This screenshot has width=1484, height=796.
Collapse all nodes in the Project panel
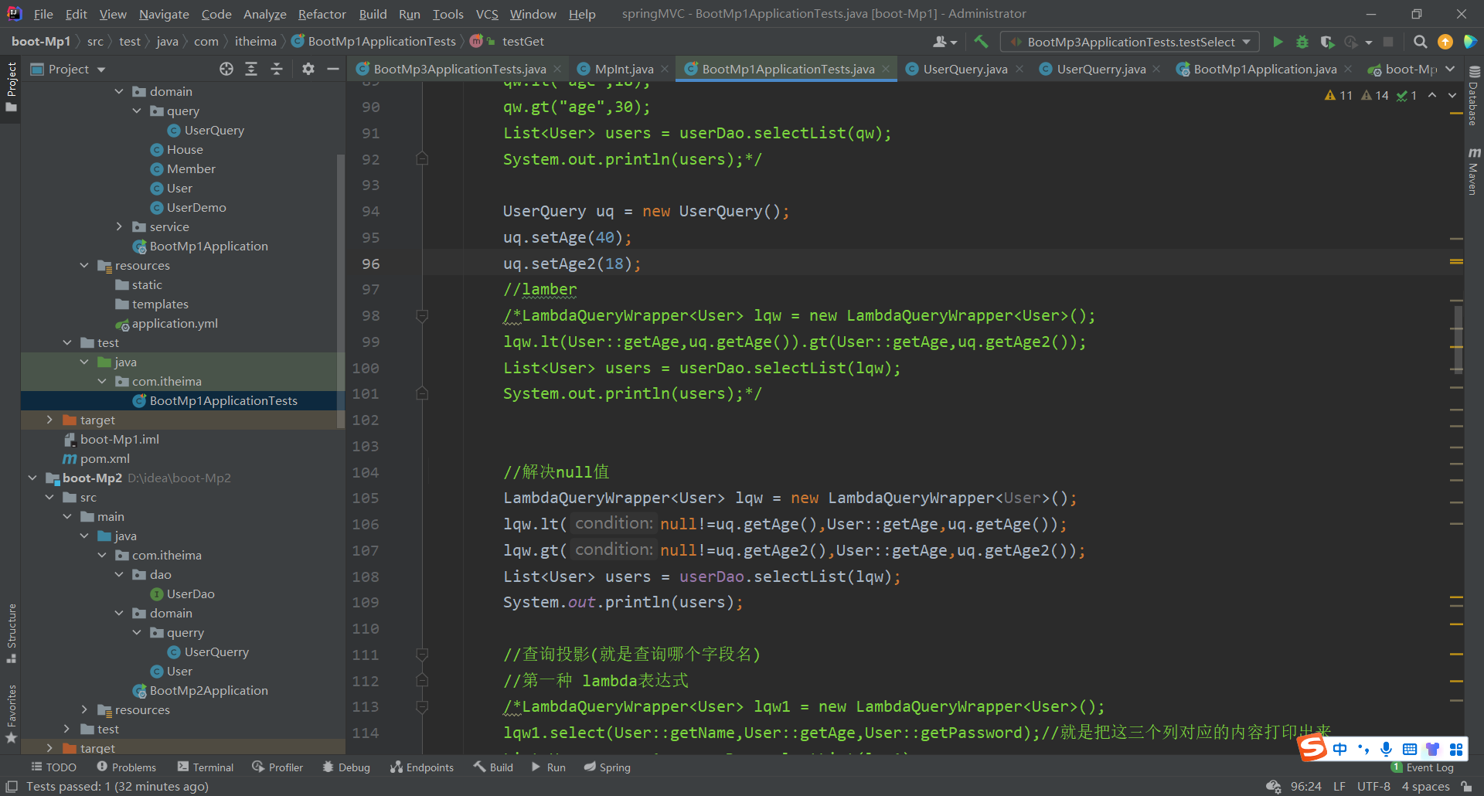click(x=277, y=70)
